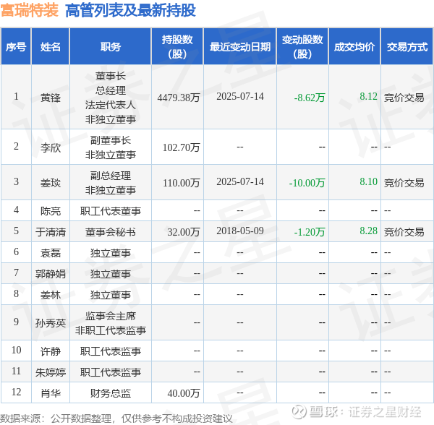
Task: Select the name 于清清
Action: tap(51, 232)
